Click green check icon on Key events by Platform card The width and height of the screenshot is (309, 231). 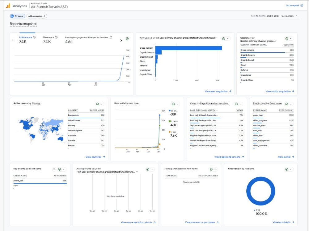(x=287, y=169)
